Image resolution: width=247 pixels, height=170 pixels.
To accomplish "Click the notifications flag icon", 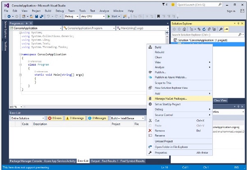I will click(x=164, y=5).
